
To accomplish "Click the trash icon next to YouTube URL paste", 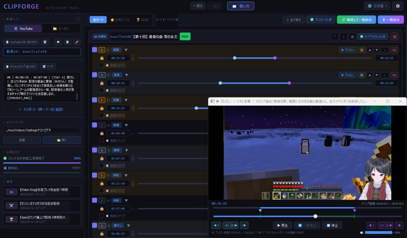I will click(x=45, y=42).
